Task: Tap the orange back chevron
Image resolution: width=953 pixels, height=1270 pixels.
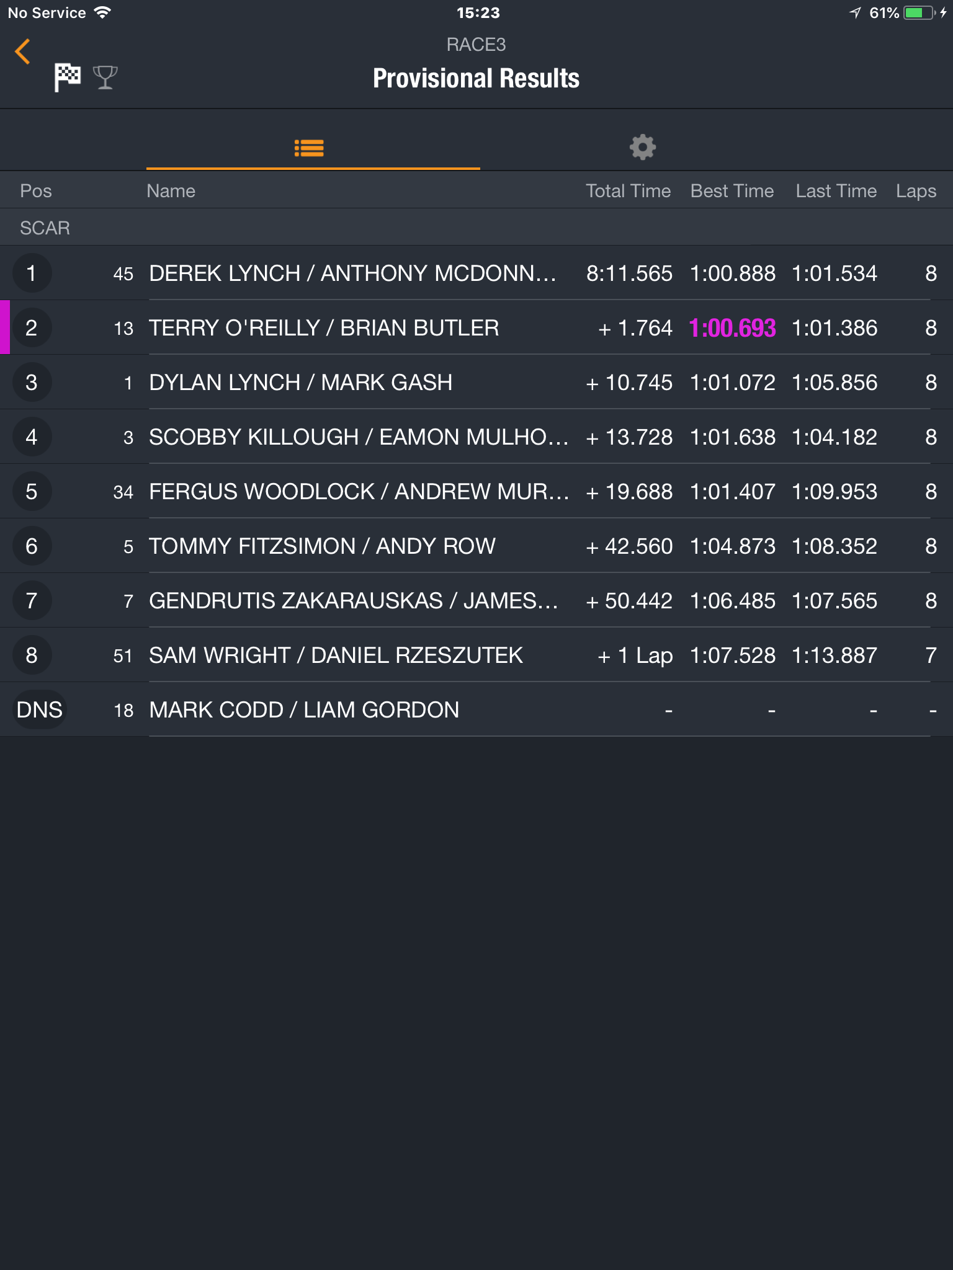Action: point(22,51)
